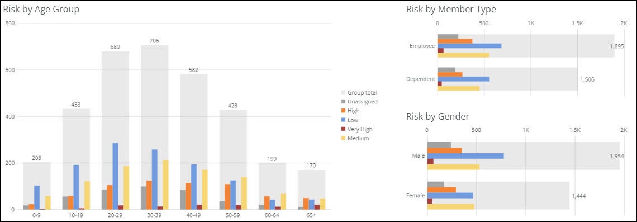Select the 1,954 Male total value

[x=617, y=155]
